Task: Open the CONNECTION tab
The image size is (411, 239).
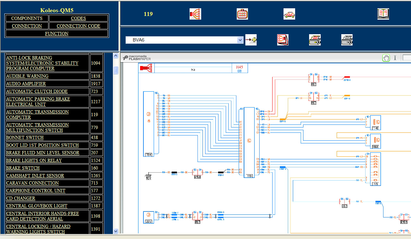Action: point(27,26)
